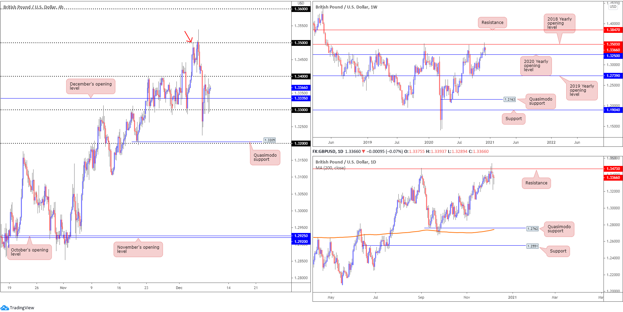623x312 pixels.
Task: Click the red 1.35030 price label
Action: coord(613,44)
